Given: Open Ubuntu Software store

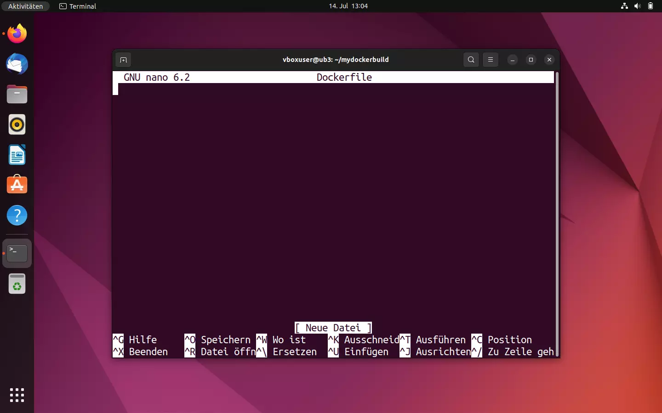Looking at the screenshot, I should (17, 185).
